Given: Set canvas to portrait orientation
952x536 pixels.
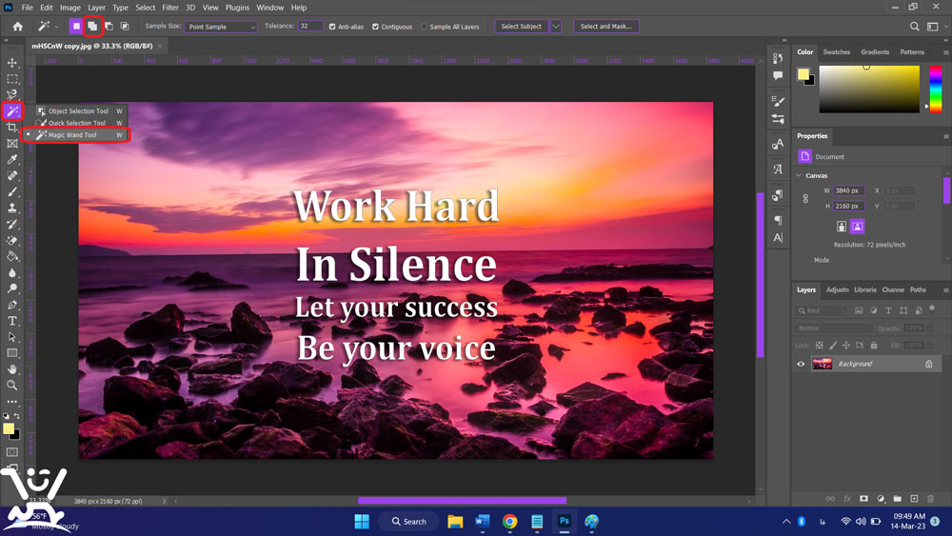Looking at the screenshot, I should click(841, 227).
